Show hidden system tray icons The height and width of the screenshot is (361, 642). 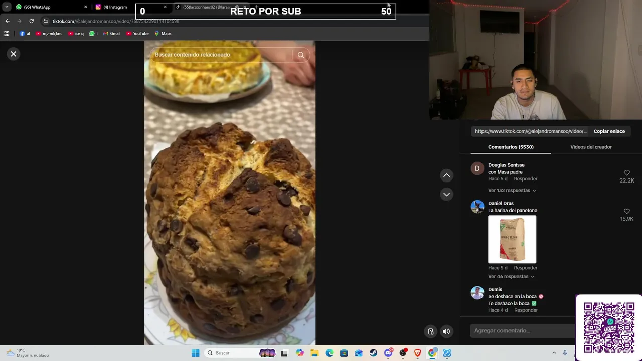[x=554, y=353]
